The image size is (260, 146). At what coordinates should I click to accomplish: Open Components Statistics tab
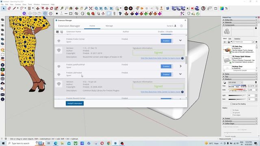click(237, 39)
